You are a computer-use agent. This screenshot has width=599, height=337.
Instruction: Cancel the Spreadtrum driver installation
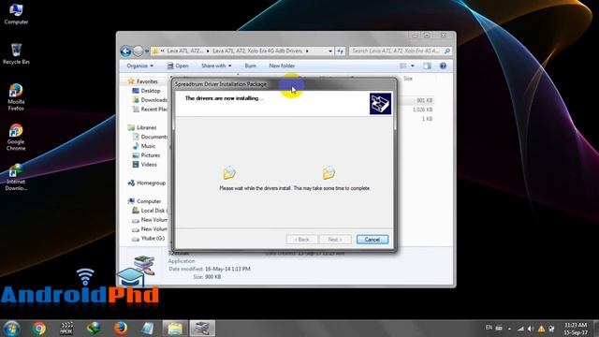(373, 240)
